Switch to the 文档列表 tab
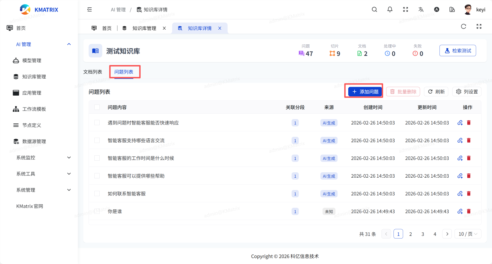This screenshot has height=264, width=492. [93, 72]
